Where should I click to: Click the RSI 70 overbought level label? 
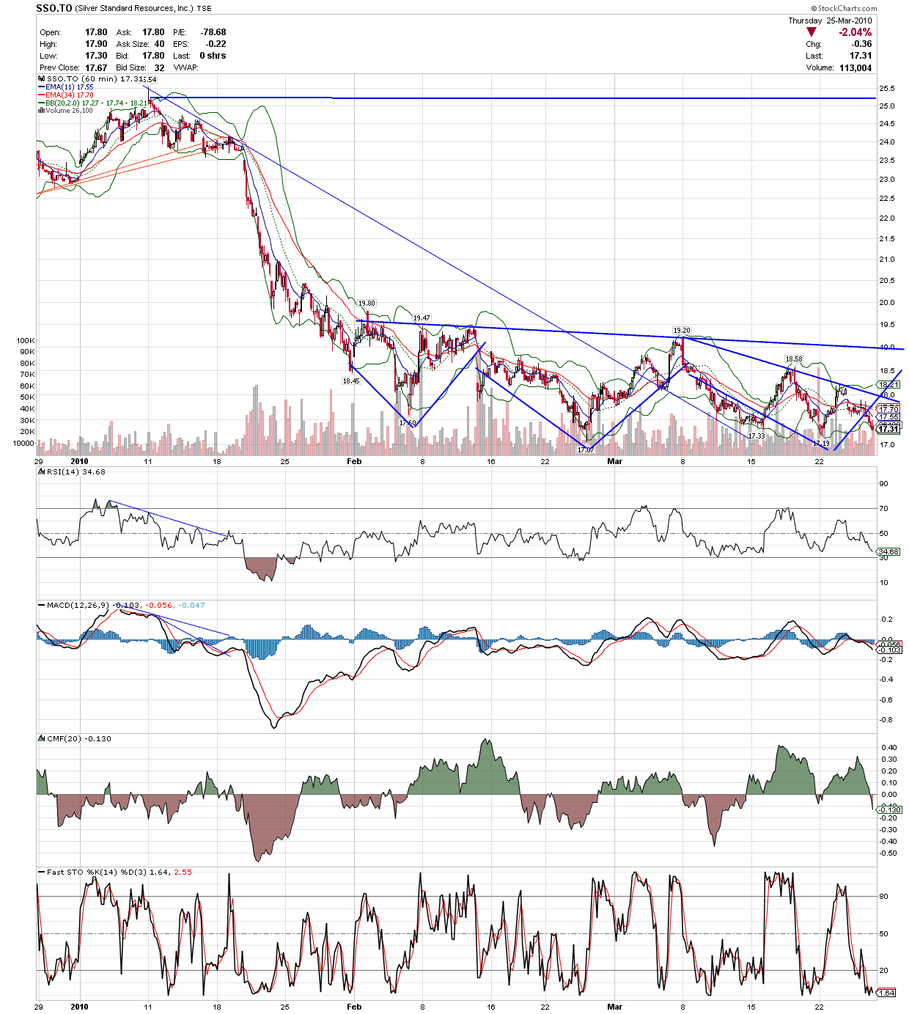coord(884,509)
